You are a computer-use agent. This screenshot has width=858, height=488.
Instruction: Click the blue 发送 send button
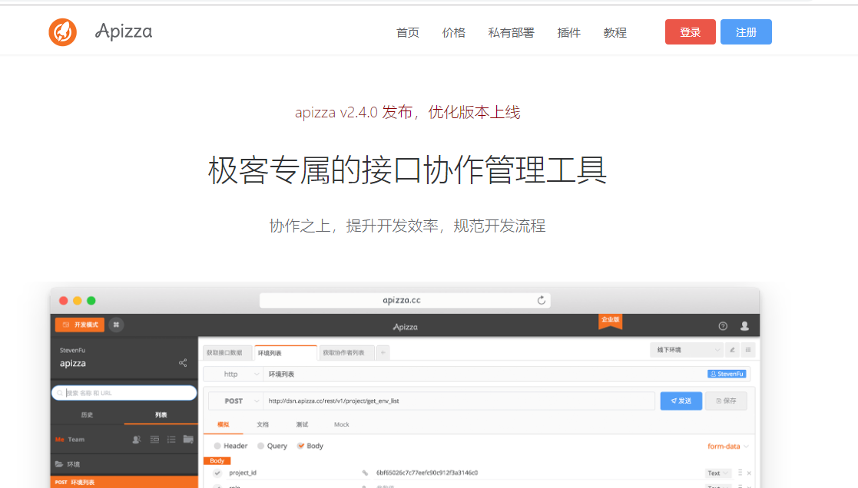[681, 401]
